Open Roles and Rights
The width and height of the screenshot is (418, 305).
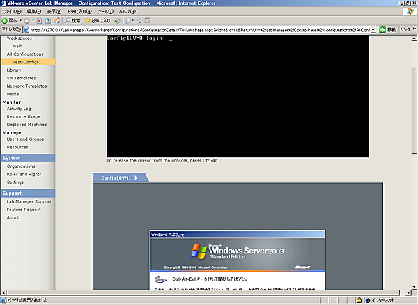(24, 174)
